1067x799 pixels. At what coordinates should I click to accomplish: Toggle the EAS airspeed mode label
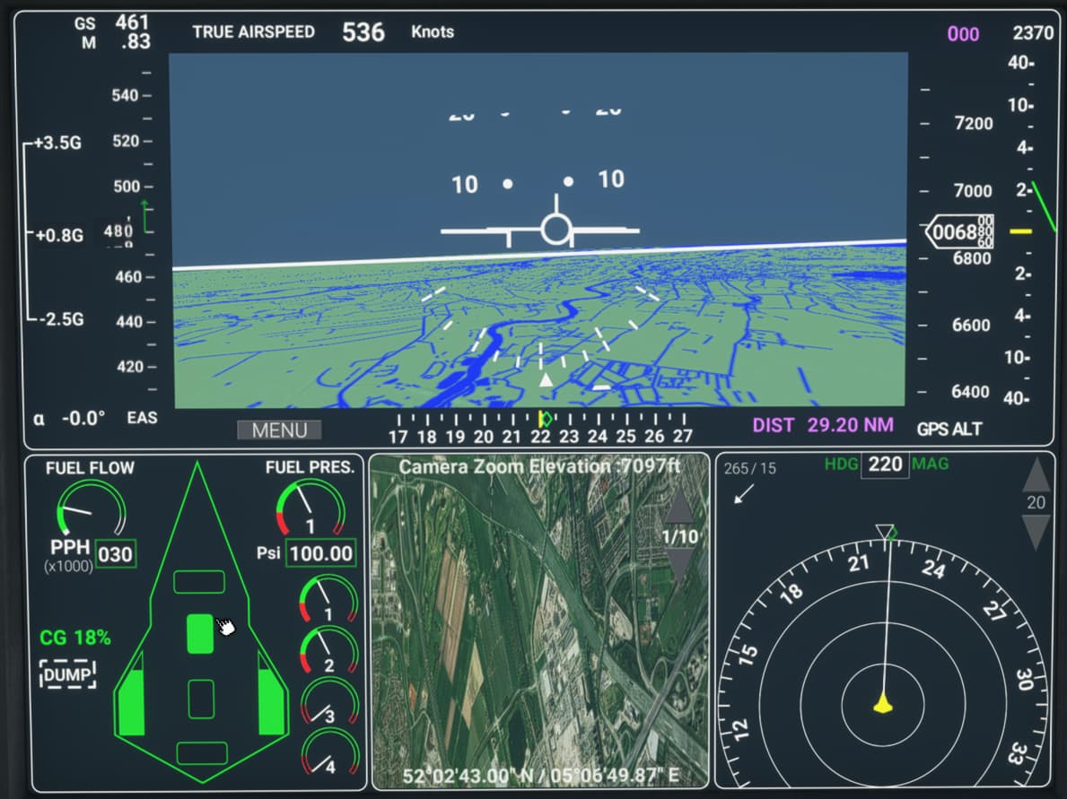click(x=143, y=418)
